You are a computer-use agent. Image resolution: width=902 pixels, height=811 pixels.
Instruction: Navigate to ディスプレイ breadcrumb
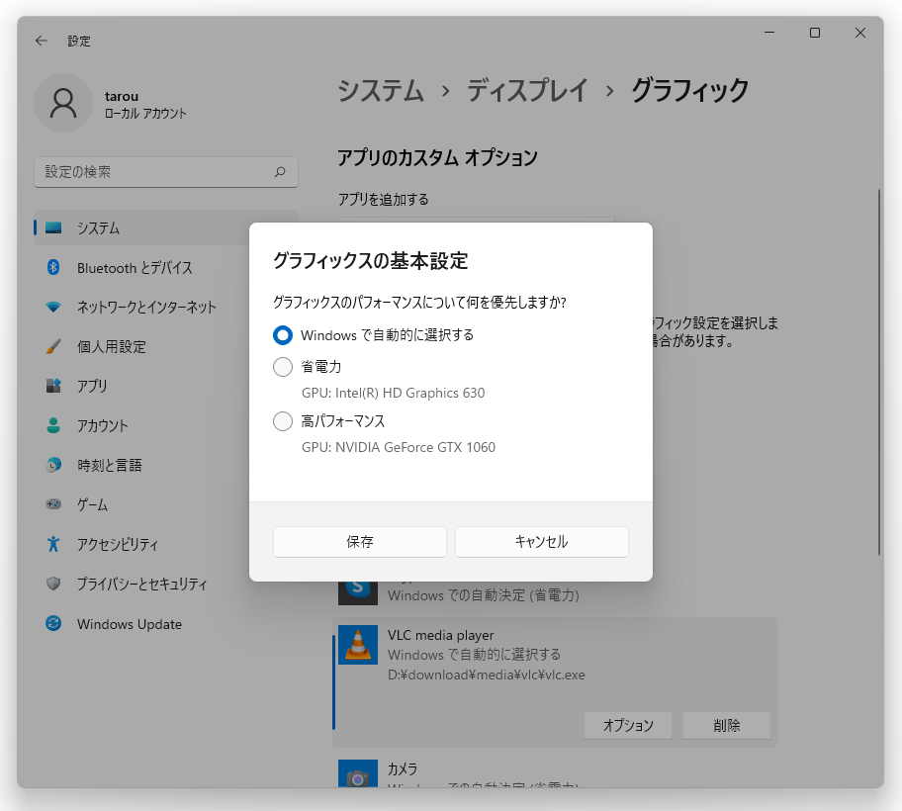[527, 91]
